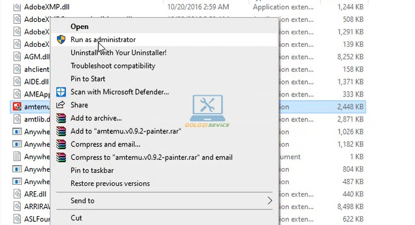Click Application exten... type of AdobeXMP.dll
The width and height of the screenshot is (415, 225).
click(x=283, y=7)
